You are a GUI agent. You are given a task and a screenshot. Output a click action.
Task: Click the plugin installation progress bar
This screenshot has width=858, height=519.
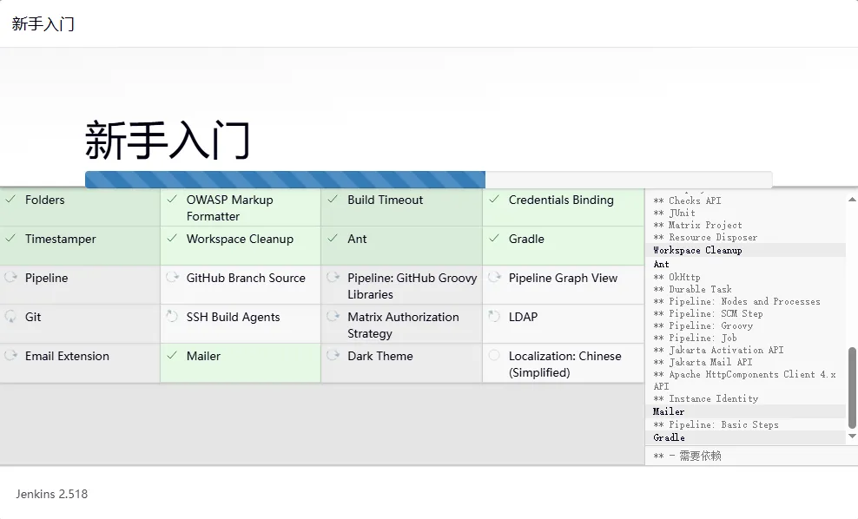pos(428,180)
